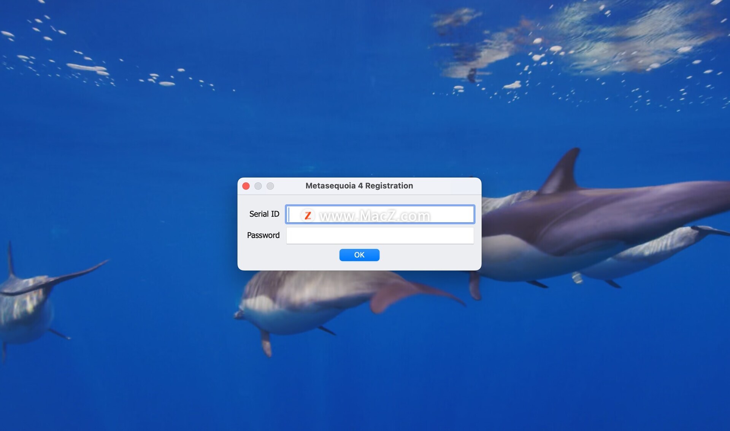Viewport: 730px width, 431px height.
Task: Confirm registration with the OK button
Action: (359, 255)
